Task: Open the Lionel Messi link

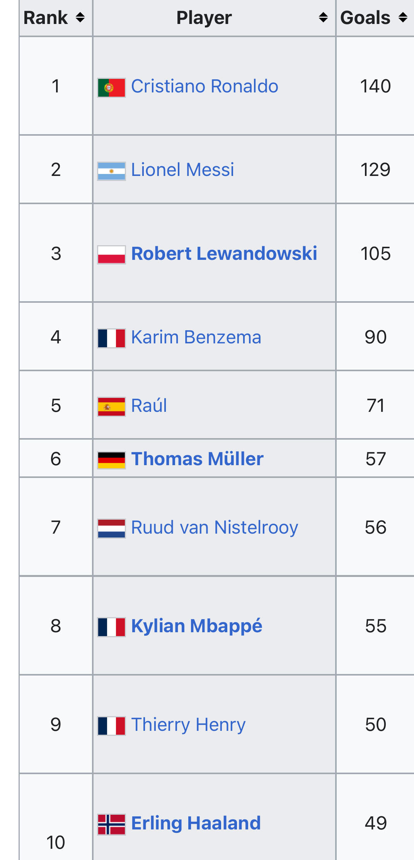Action: click(x=182, y=170)
